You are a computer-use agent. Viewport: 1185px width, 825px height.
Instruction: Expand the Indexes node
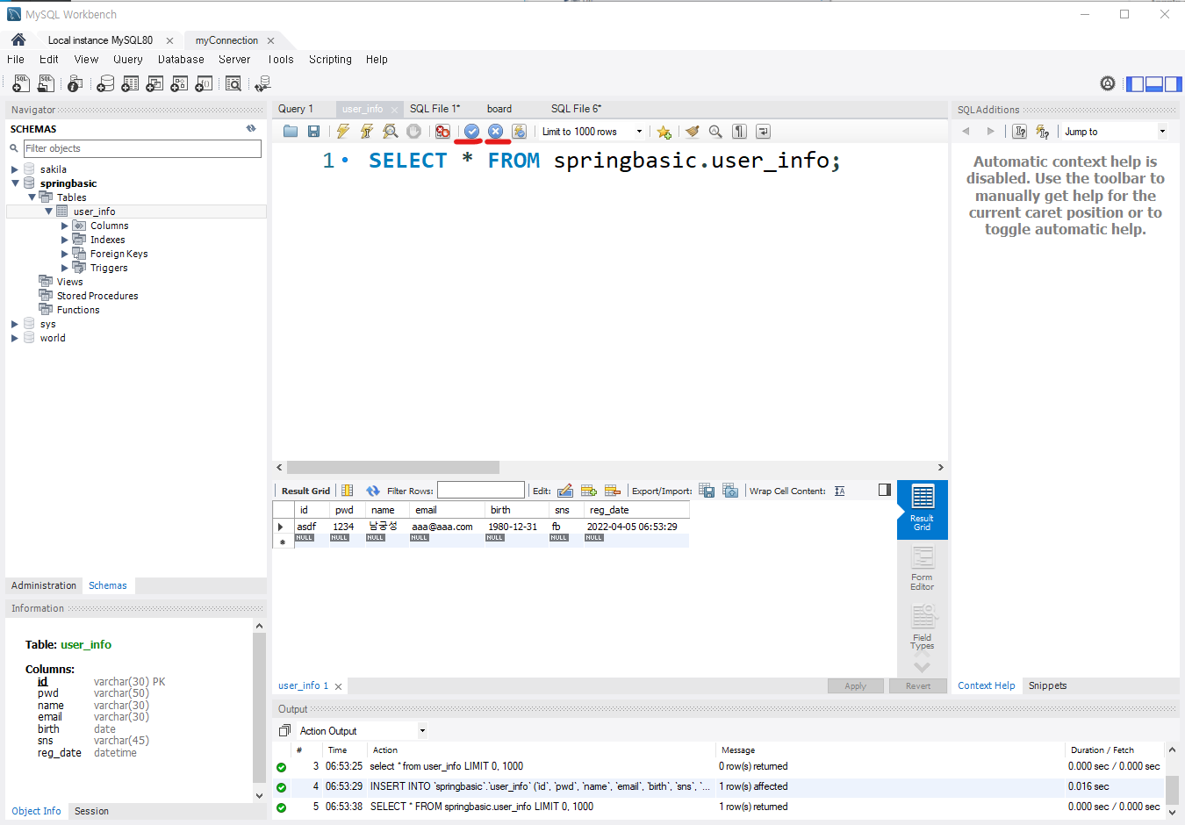[x=65, y=240]
